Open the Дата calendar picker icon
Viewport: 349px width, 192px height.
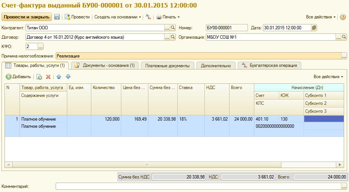(314, 28)
